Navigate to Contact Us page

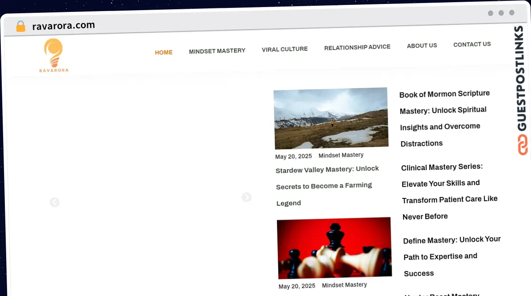472,44
